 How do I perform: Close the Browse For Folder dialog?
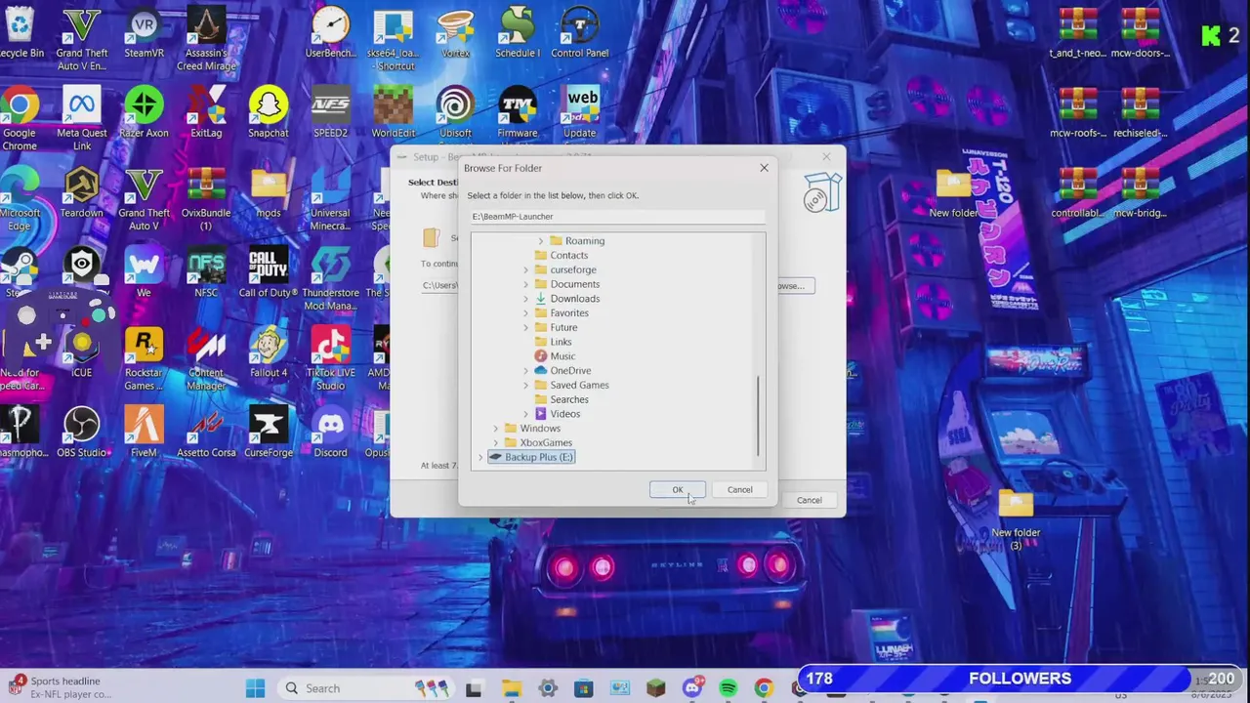coord(764,168)
